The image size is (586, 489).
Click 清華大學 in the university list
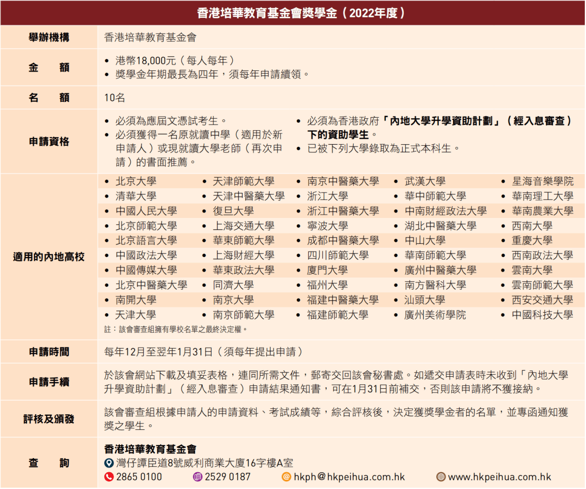click(x=136, y=196)
